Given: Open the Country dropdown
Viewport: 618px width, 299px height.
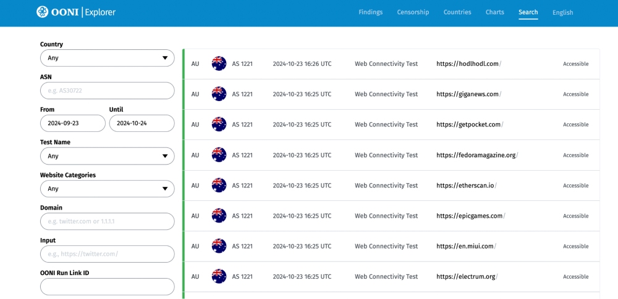Looking at the screenshot, I should pyautogui.click(x=107, y=58).
